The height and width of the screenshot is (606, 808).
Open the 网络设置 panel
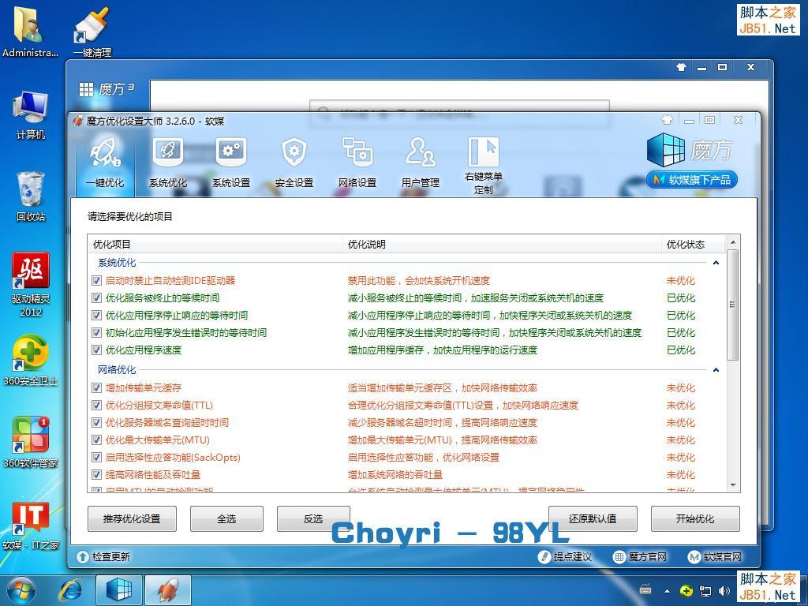point(357,161)
